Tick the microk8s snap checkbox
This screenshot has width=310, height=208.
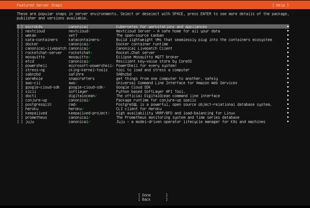click(20, 27)
